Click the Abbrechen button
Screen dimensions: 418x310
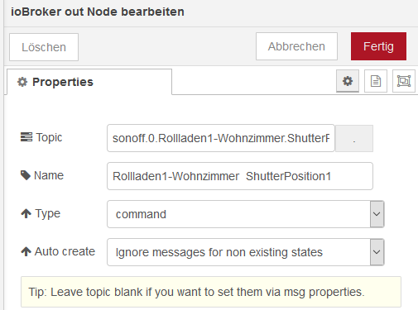point(296,46)
